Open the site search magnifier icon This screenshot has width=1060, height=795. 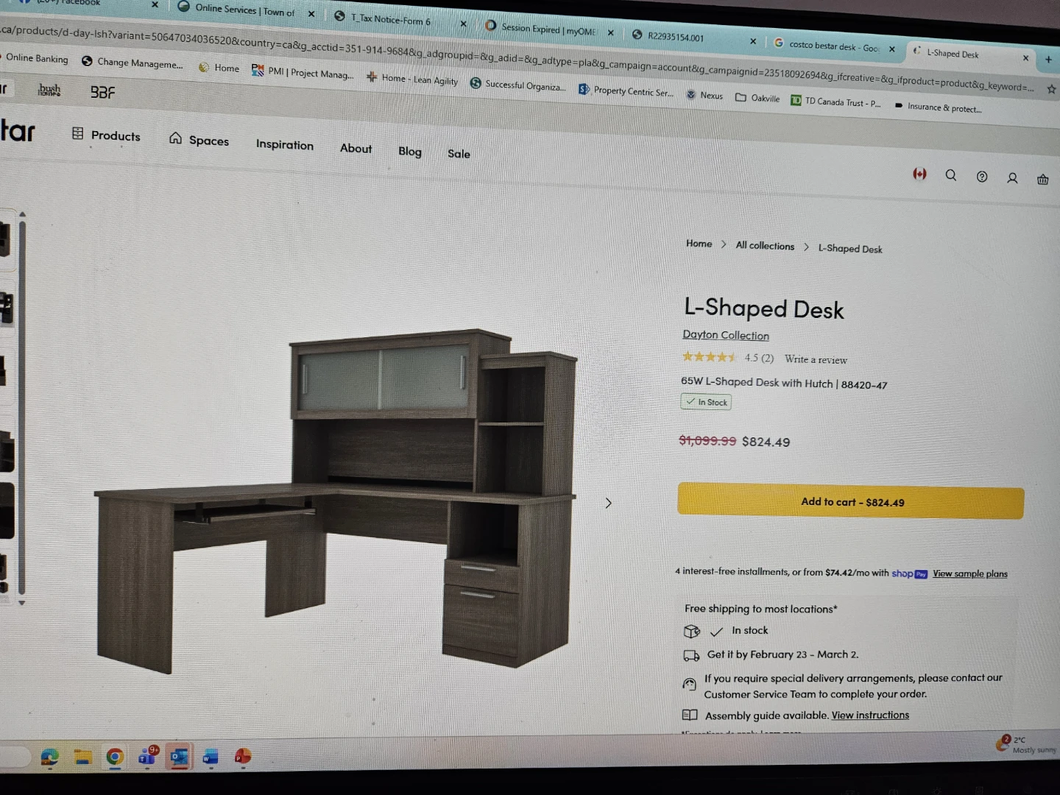(951, 175)
